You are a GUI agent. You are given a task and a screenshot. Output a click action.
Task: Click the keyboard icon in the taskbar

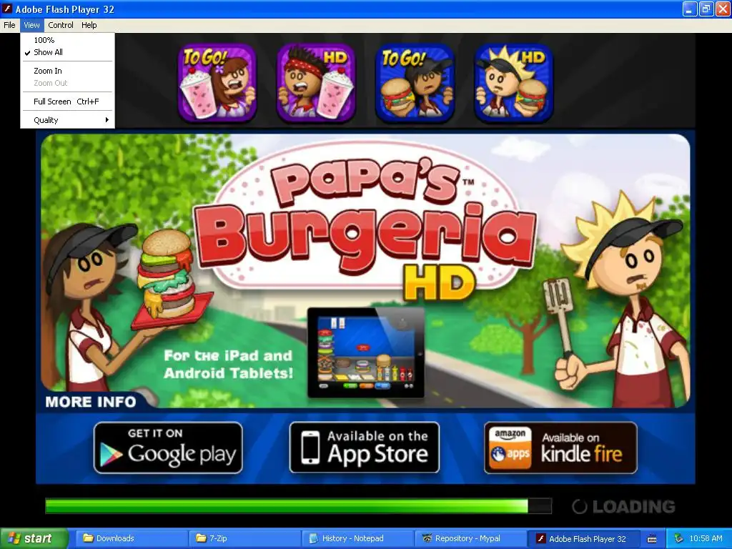point(652,539)
